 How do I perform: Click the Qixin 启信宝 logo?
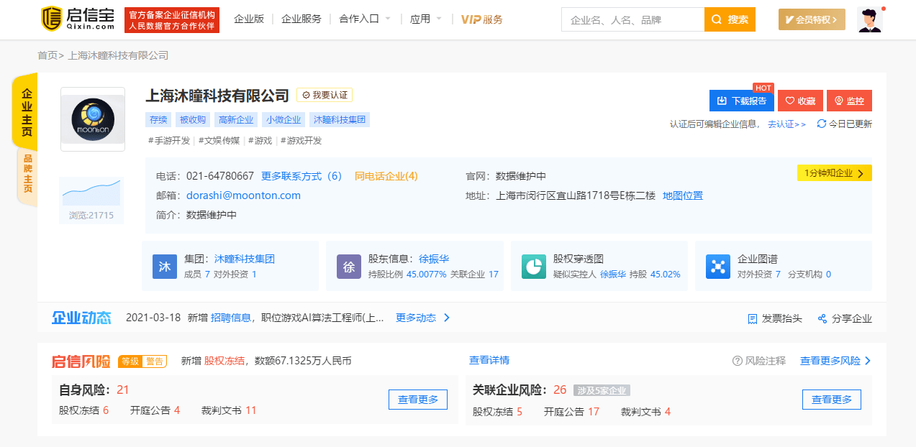pos(77,19)
